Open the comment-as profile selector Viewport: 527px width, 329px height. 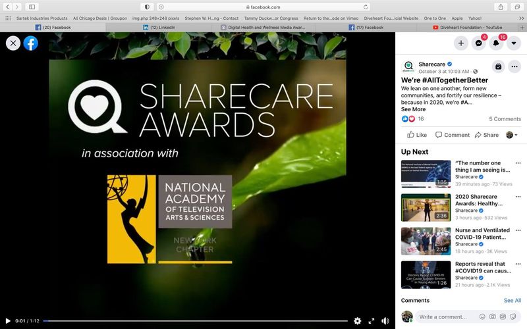pos(511,135)
